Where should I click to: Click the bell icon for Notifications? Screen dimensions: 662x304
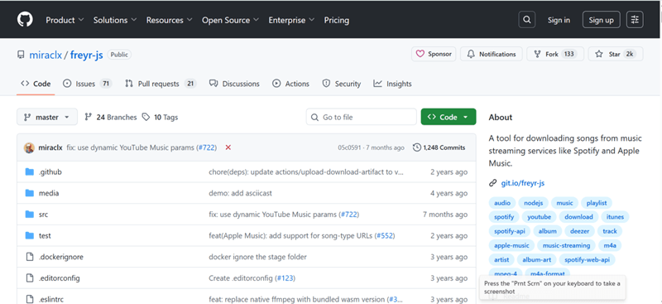click(x=471, y=54)
